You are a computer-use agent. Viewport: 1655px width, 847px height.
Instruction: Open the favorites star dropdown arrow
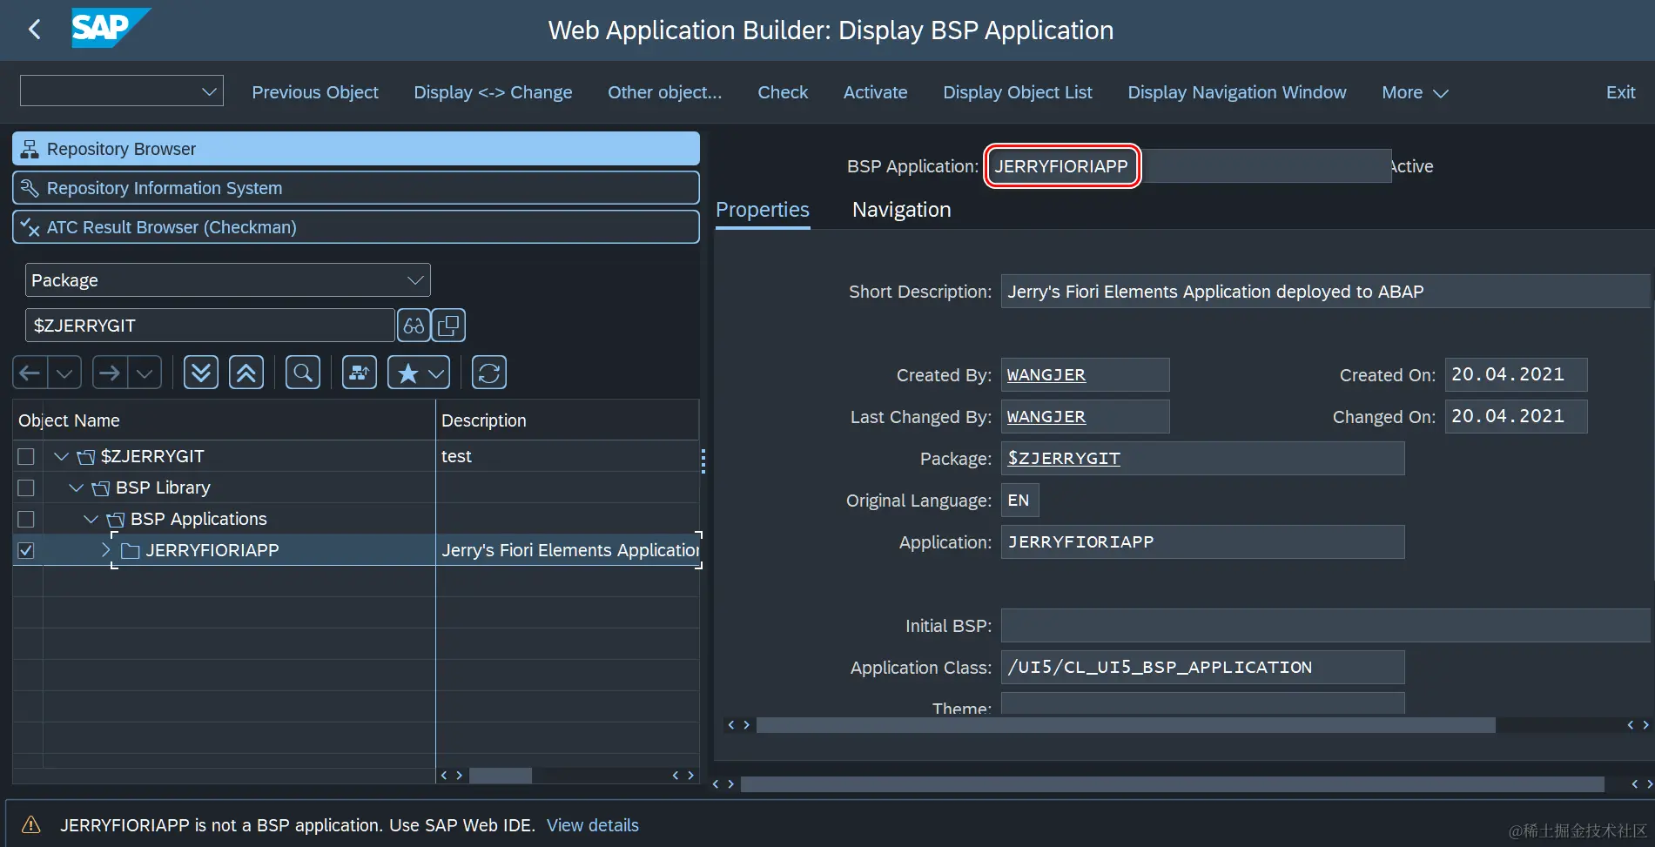point(437,373)
